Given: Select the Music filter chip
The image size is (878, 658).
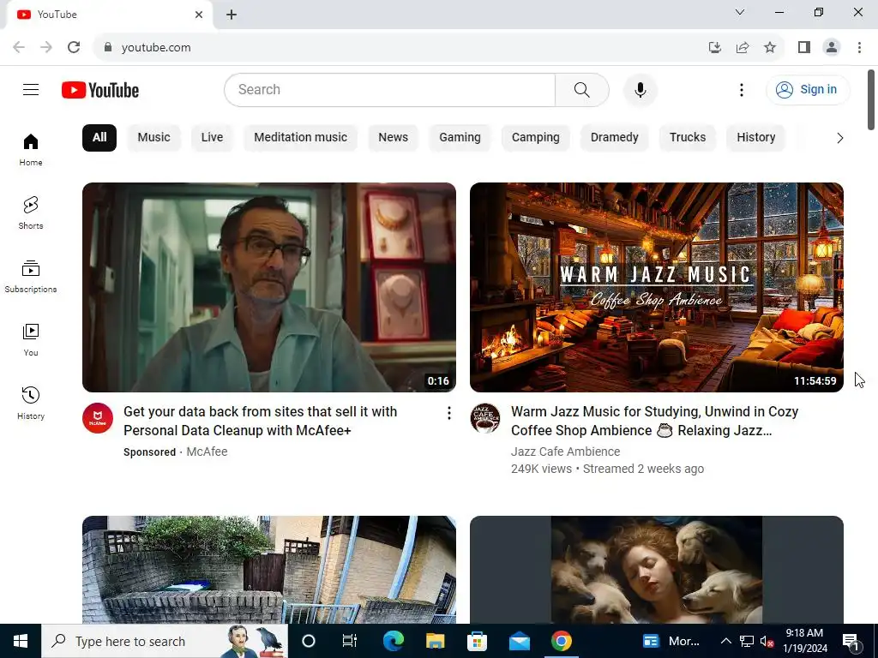Looking at the screenshot, I should 154,138.
